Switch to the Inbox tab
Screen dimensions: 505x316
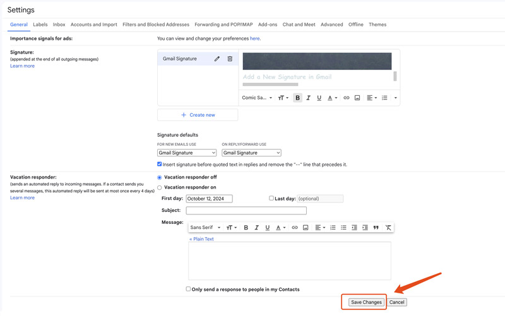tap(59, 25)
